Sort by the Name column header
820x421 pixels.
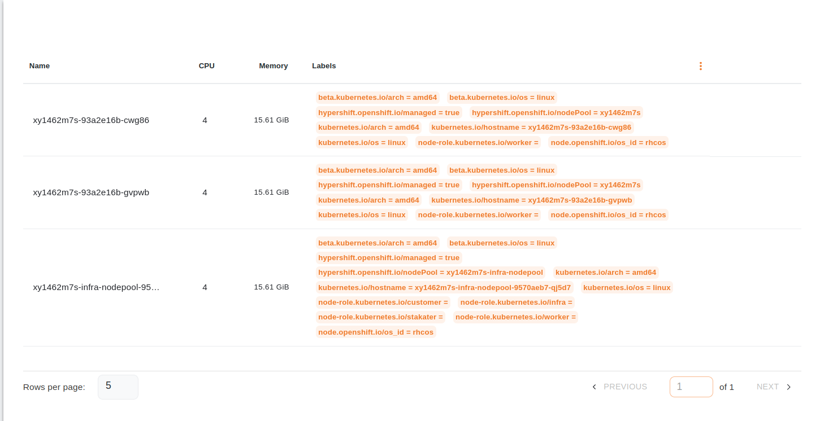[x=40, y=66]
